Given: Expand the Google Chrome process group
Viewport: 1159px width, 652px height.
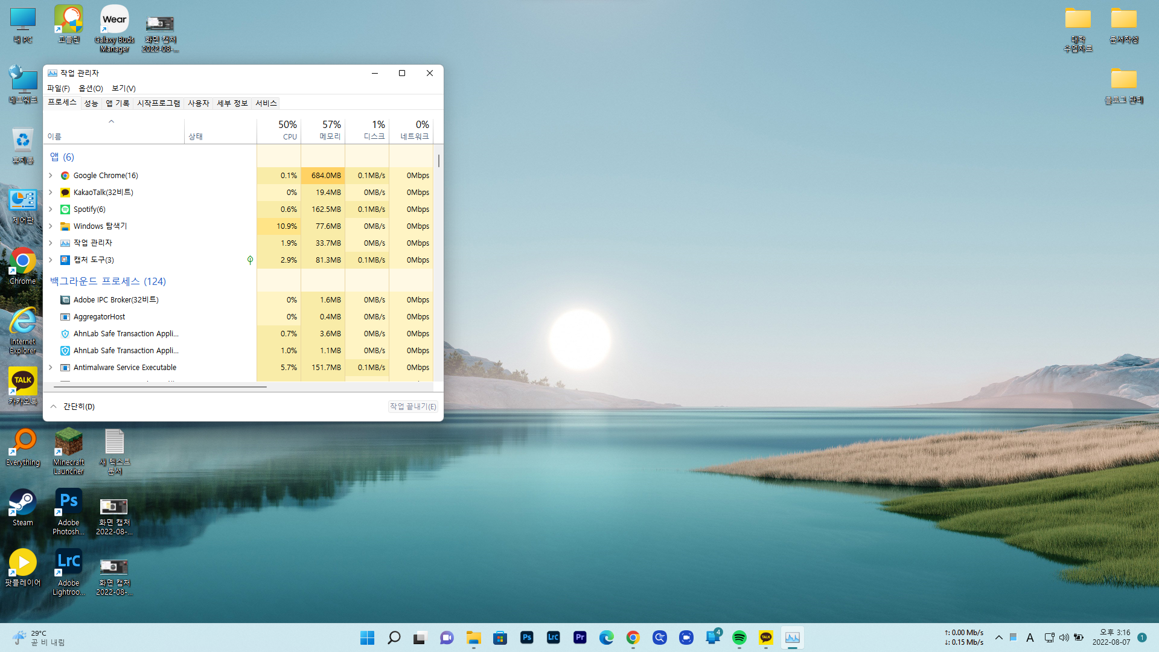Looking at the screenshot, I should pyautogui.click(x=51, y=176).
